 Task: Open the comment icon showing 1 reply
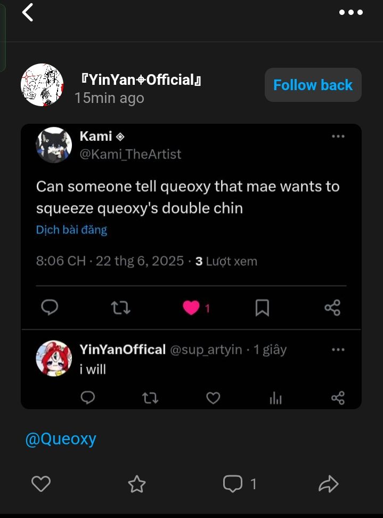coord(232,484)
